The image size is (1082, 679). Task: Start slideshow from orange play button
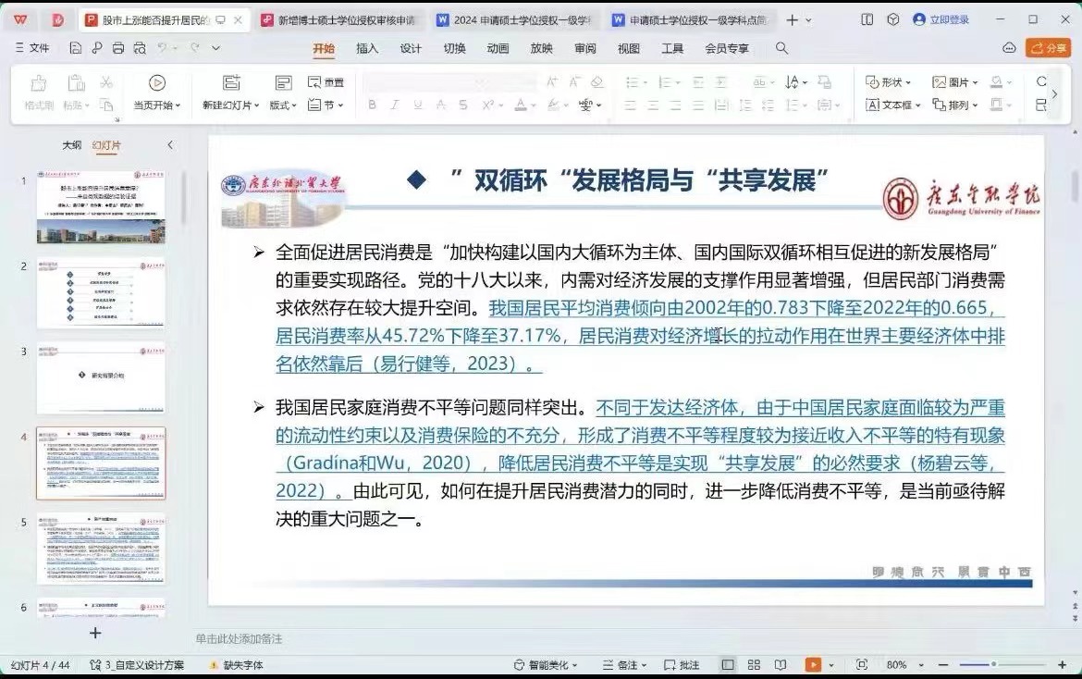812,664
